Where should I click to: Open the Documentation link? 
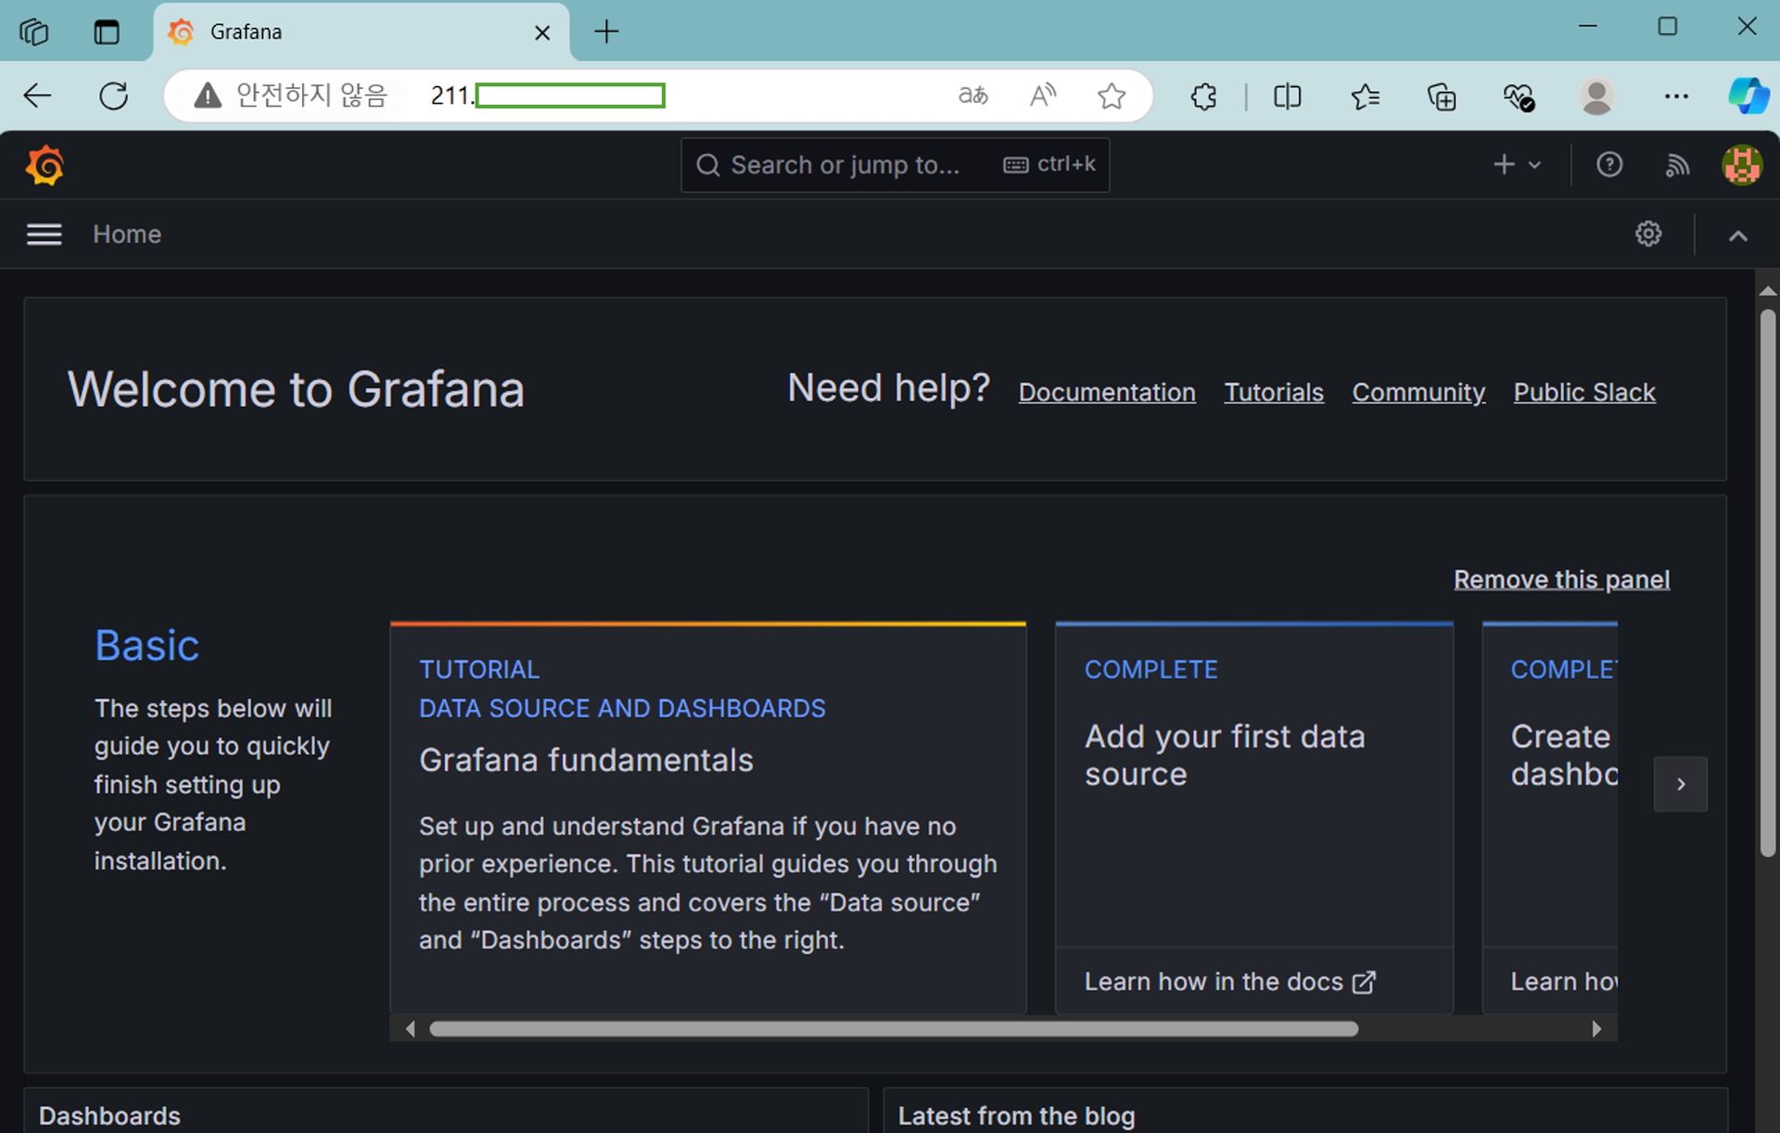[x=1106, y=392]
